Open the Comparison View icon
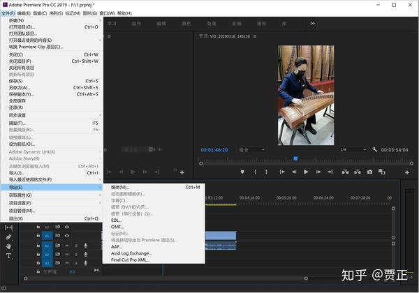This screenshot has width=419, height=293. click(381, 172)
